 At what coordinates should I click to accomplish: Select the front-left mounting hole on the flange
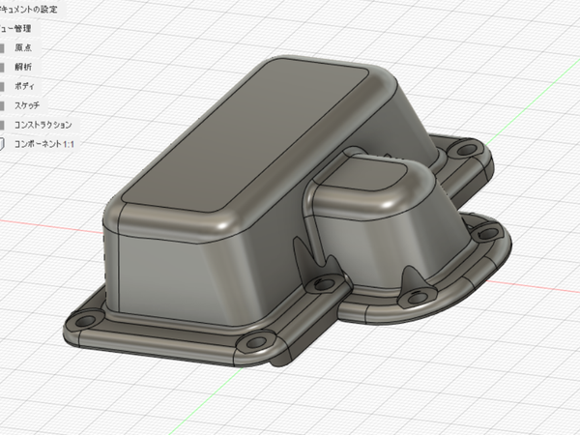pyautogui.click(x=85, y=321)
